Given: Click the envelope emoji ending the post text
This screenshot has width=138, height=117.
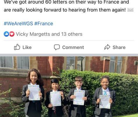Looking at the screenshot, I should [x=130, y=10].
